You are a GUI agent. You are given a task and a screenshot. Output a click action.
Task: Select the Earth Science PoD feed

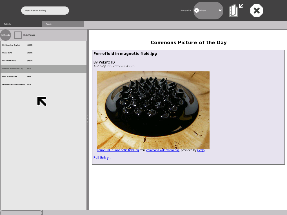point(10,76)
